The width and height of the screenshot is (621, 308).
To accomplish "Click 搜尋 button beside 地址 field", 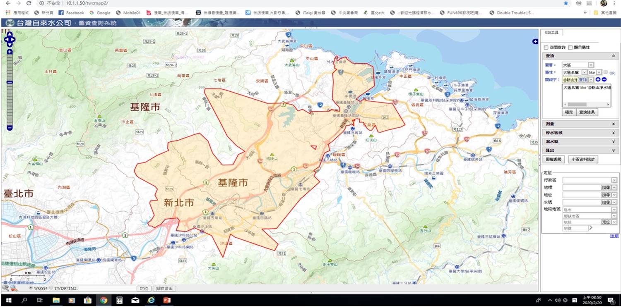I will click(606, 195).
